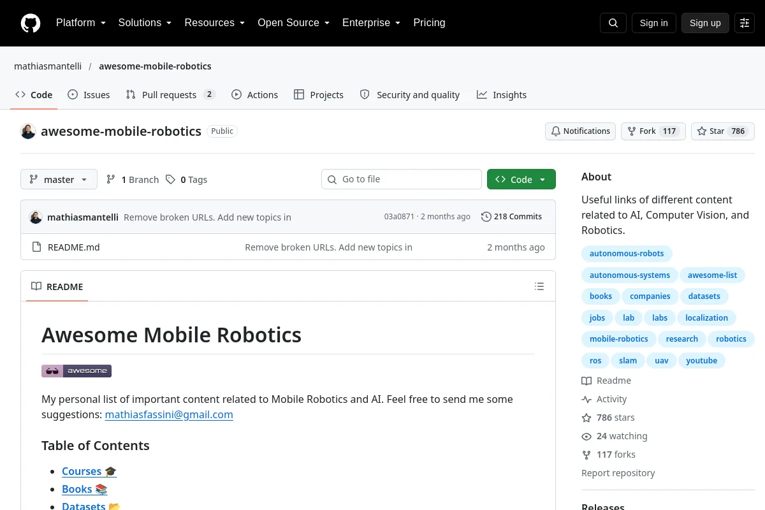Click the jobs topic tag
This screenshot has width=765, height=510.
(x=597, y=318)
